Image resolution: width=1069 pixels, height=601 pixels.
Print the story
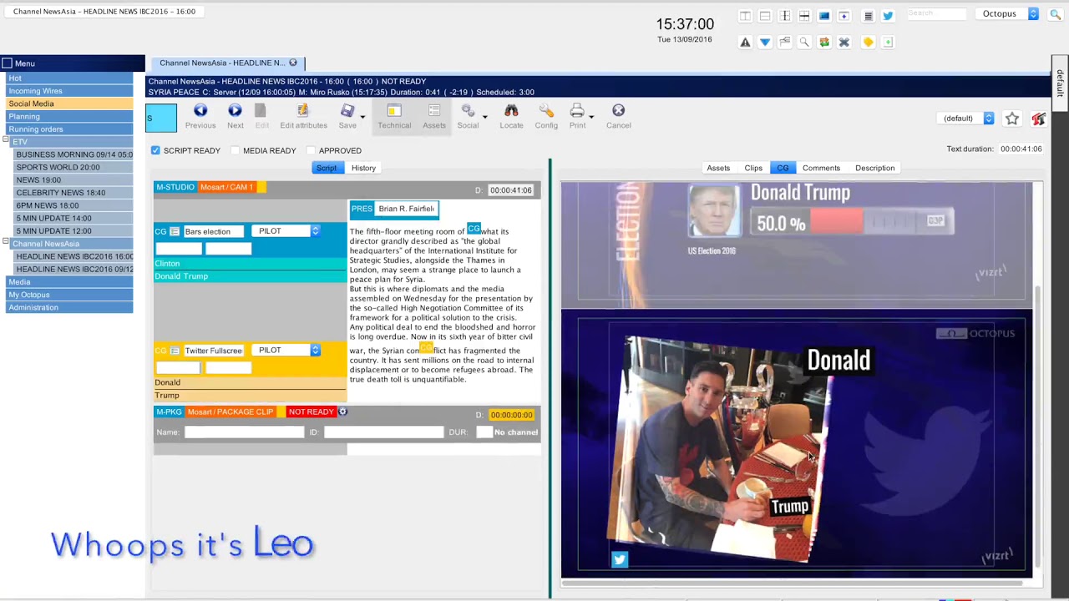pyautogui.click(x=577, y=117)
